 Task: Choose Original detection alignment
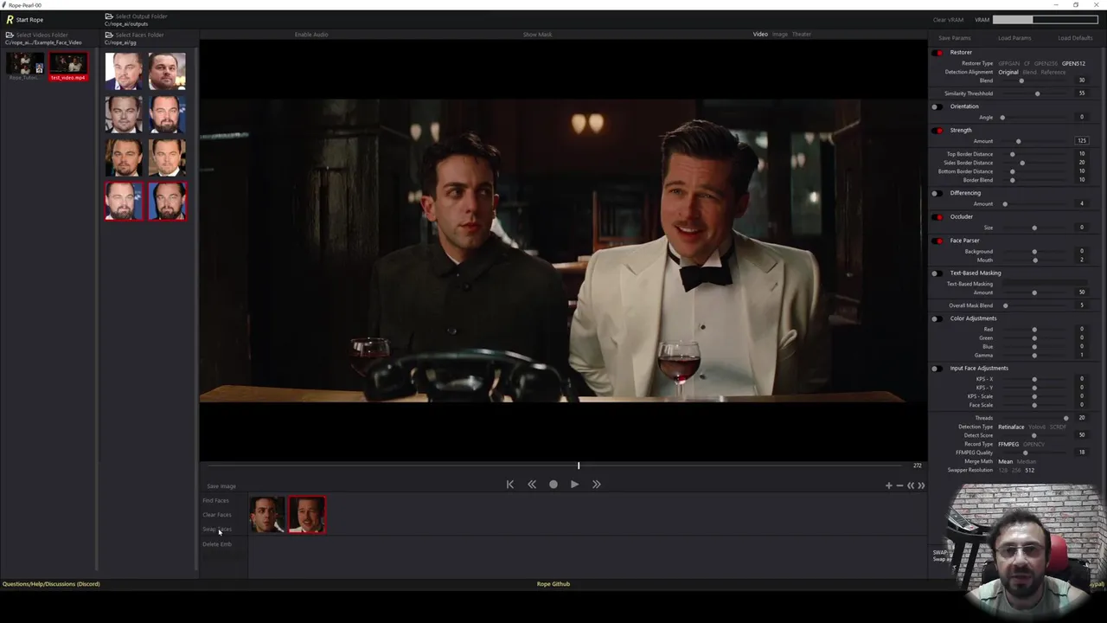click(1008, 72)
